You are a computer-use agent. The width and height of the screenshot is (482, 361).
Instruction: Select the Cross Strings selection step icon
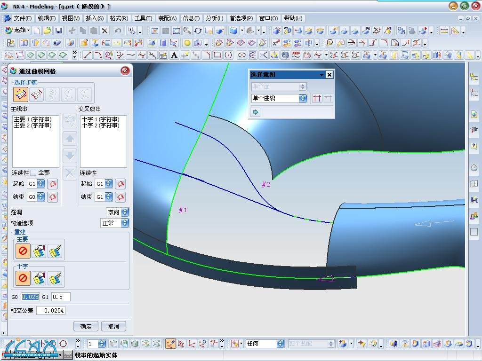(37, 94)
